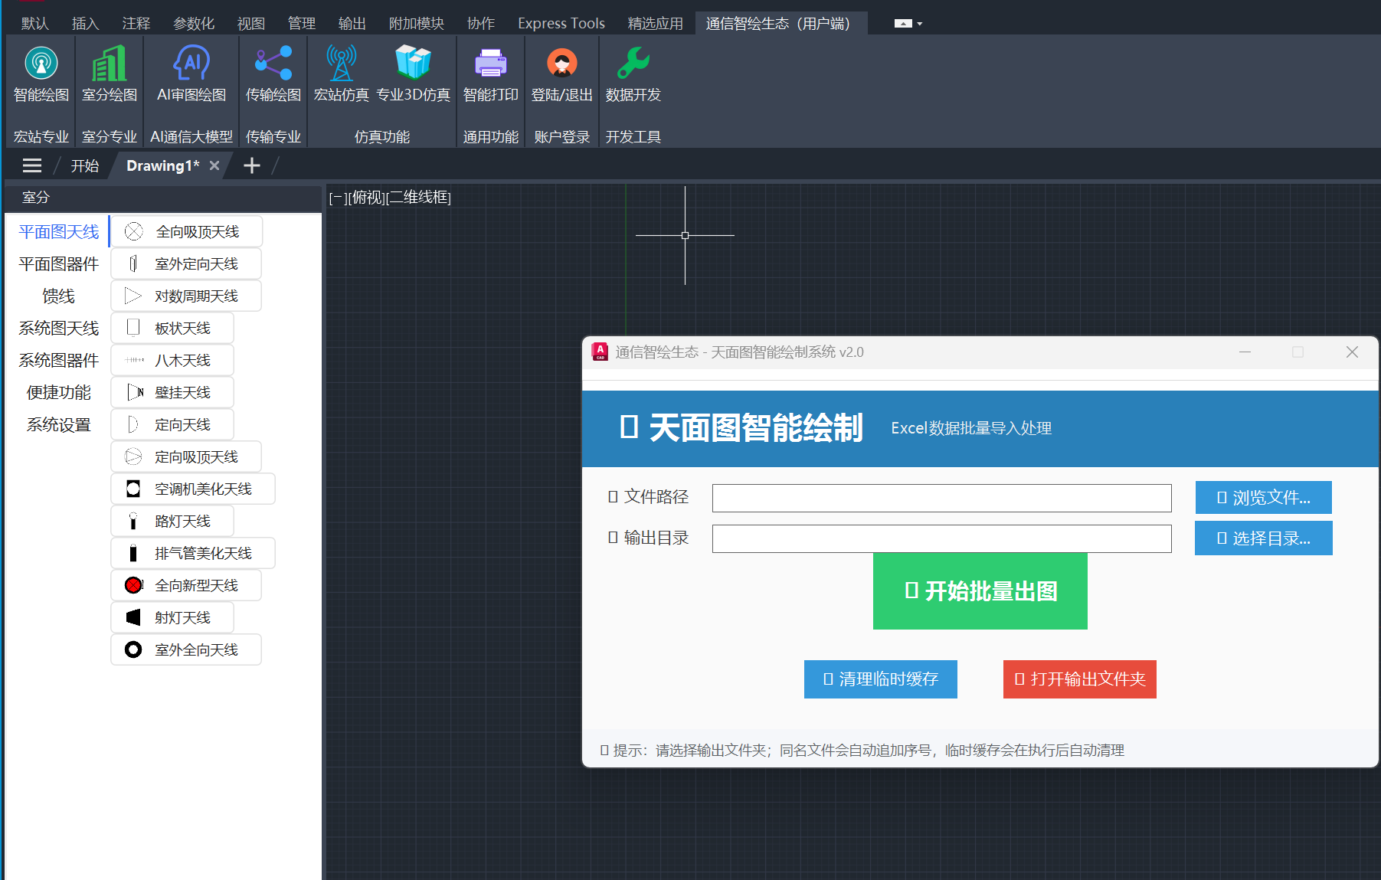Open the 附加模块 ribbon tab
The height and width of the screenshot is (880, 1381).
[x=417, y=24]
